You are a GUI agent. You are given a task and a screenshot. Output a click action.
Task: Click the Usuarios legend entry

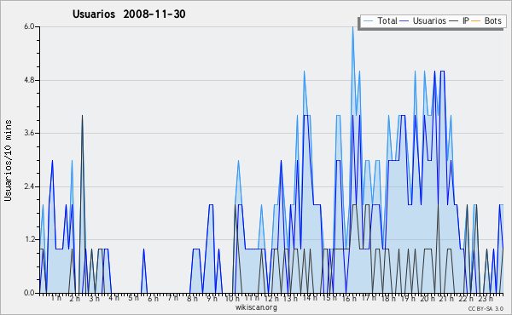(423, 20)
